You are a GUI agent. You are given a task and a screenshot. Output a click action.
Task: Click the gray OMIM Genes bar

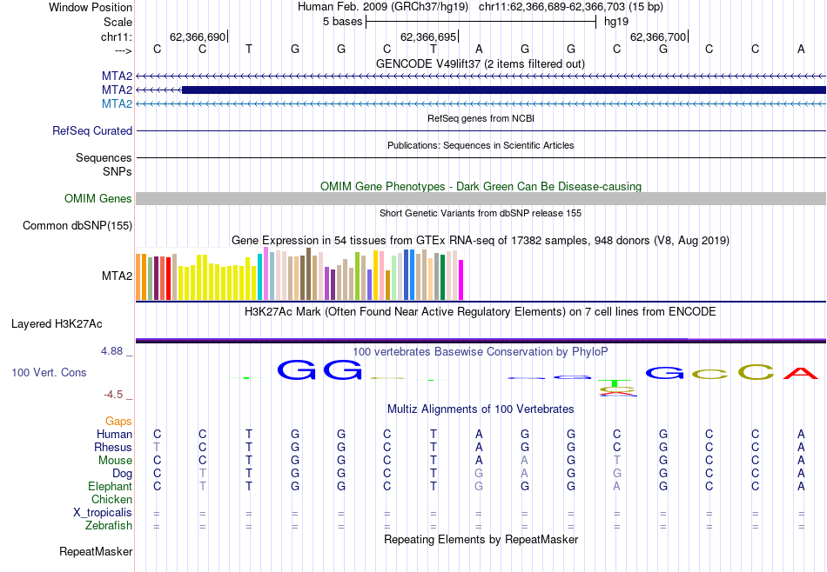481,198
